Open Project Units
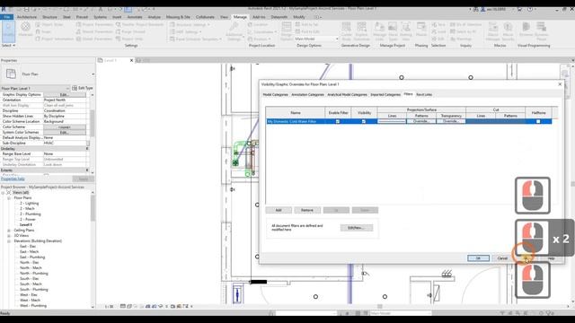Image resolution: width=575 pixels, height=323 pixels. point(129,39)
